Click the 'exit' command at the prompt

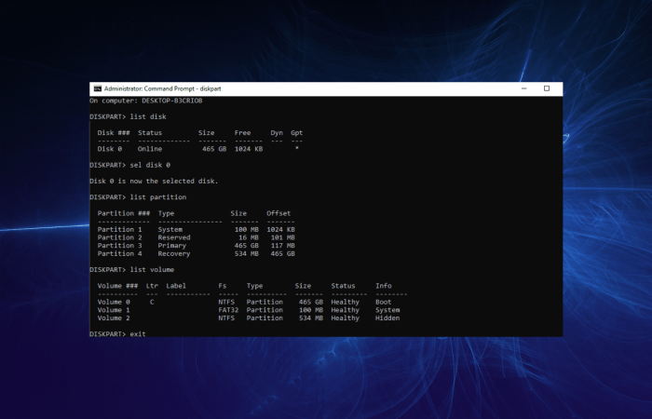click(x=138, y=333)
